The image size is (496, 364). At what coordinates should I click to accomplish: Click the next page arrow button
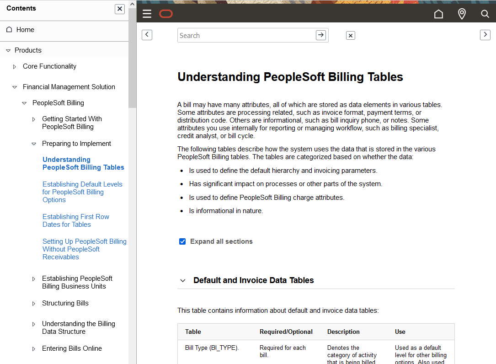point(485,34)
